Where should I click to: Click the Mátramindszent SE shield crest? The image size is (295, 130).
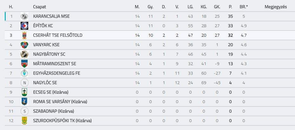point(24,64)
